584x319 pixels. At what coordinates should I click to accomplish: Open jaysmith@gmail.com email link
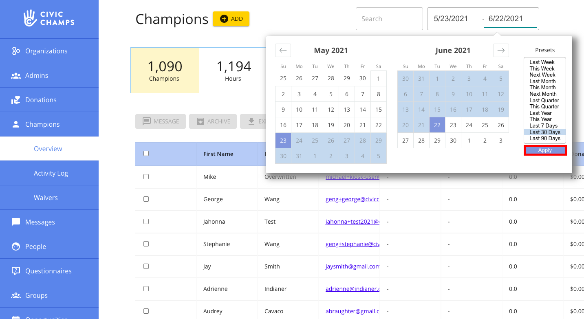click(352, 266)
